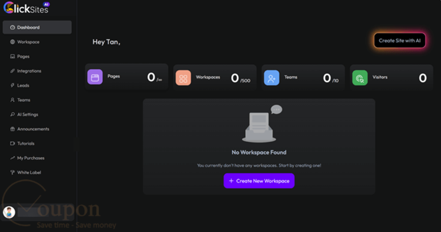Screen dimensions: 441x232
Task: Click the Pages icon in sidebar
Action: click(x=12, y=57)
